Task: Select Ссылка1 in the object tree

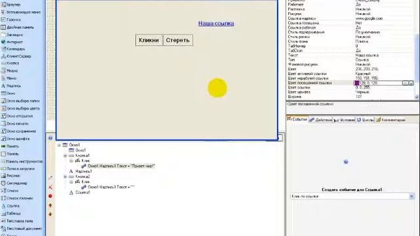Action: pyautogui.click(x=83, y=192)
